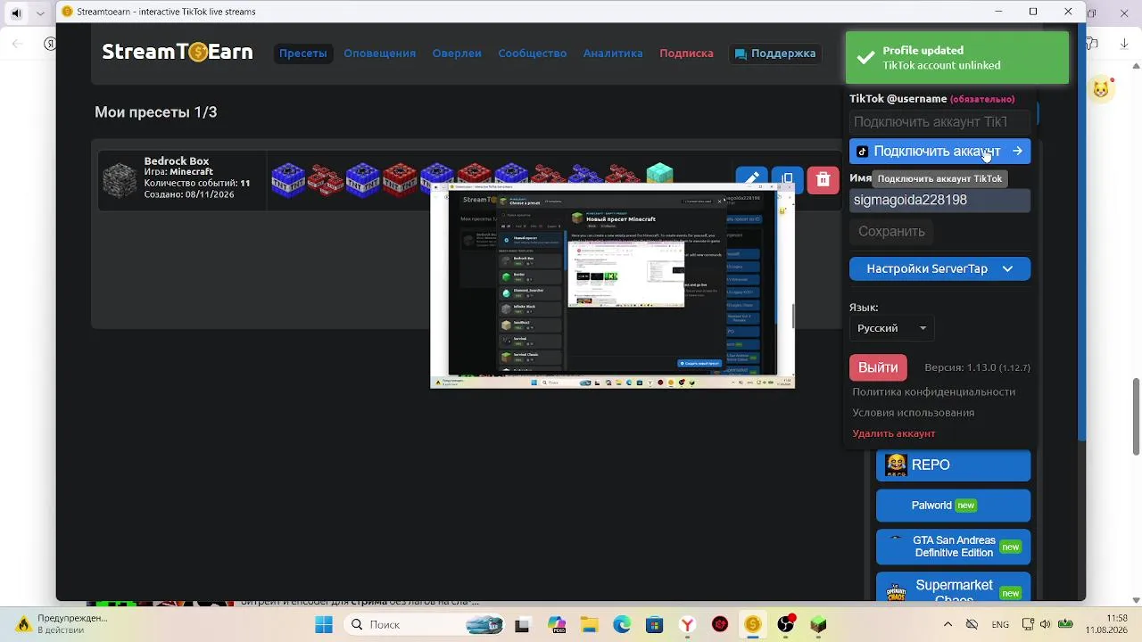
Task: Select the Supermarket Chaos game button
Action: coord(953,587)
